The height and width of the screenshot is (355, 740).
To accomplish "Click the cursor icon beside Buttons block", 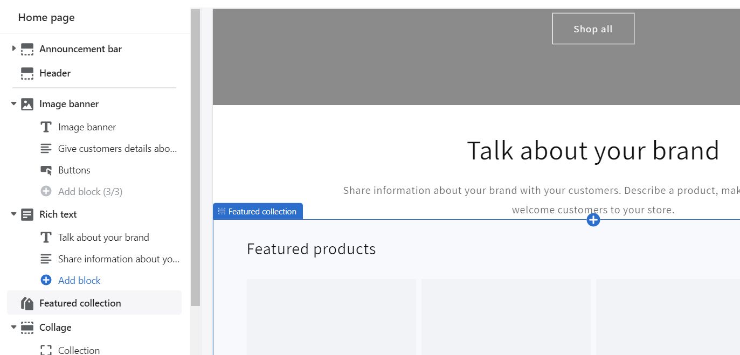I will (x=46, y=170).
